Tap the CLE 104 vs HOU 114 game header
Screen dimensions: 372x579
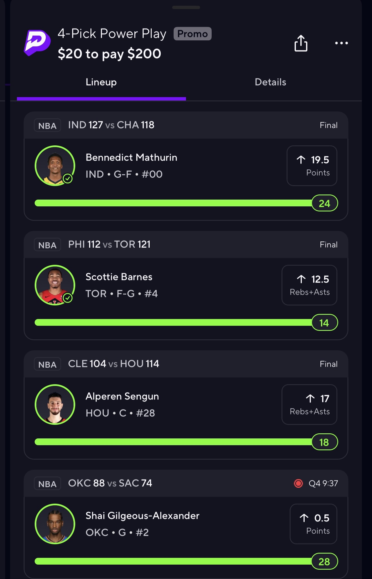(114, 364)
